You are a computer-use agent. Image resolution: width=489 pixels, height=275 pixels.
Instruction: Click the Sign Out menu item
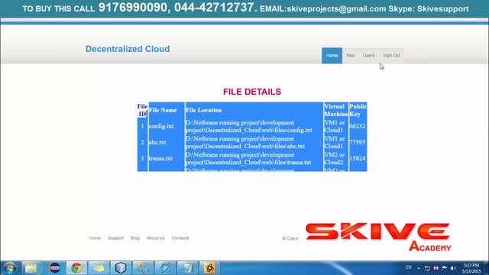click(x=391, y=56)
